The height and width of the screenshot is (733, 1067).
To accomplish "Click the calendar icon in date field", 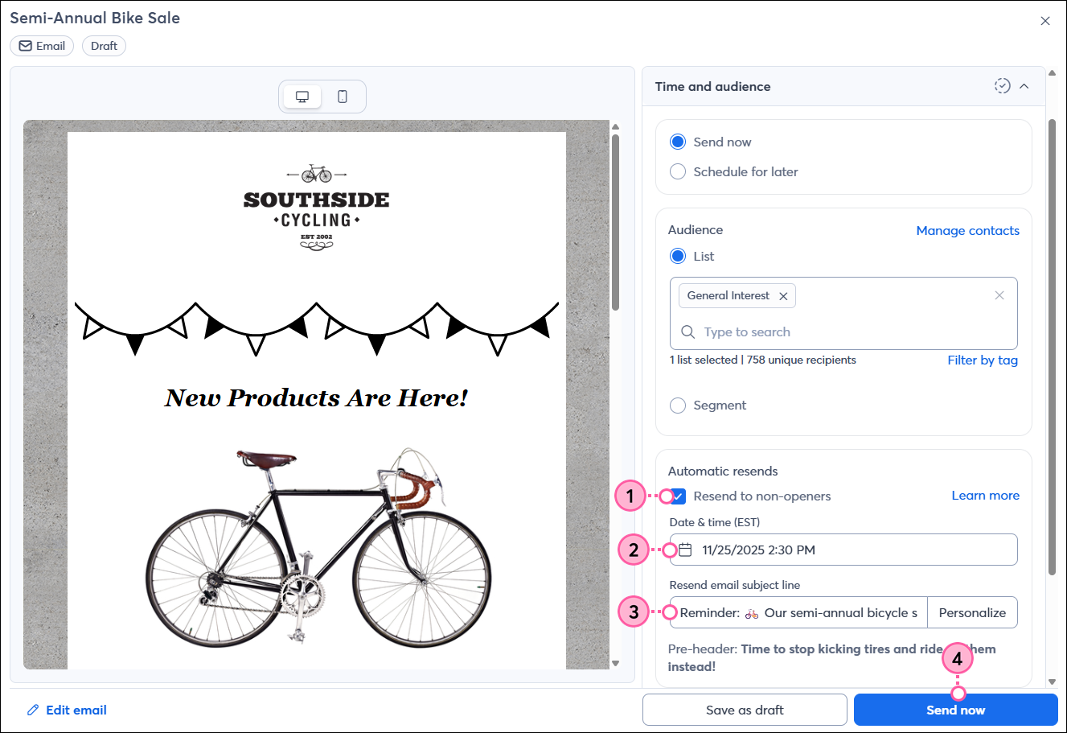I will pyautogui.click(x=685, y=550).
